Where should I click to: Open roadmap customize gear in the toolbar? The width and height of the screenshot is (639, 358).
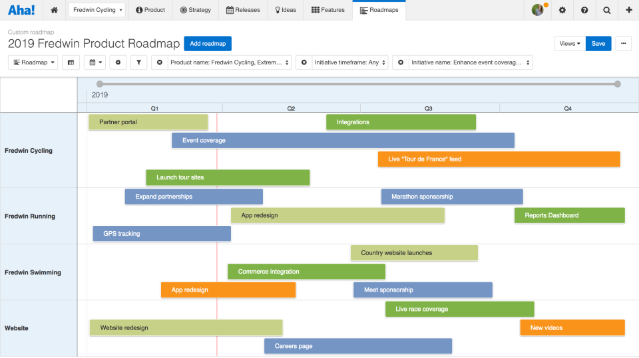pyautogui.click(x=118, y=62)
